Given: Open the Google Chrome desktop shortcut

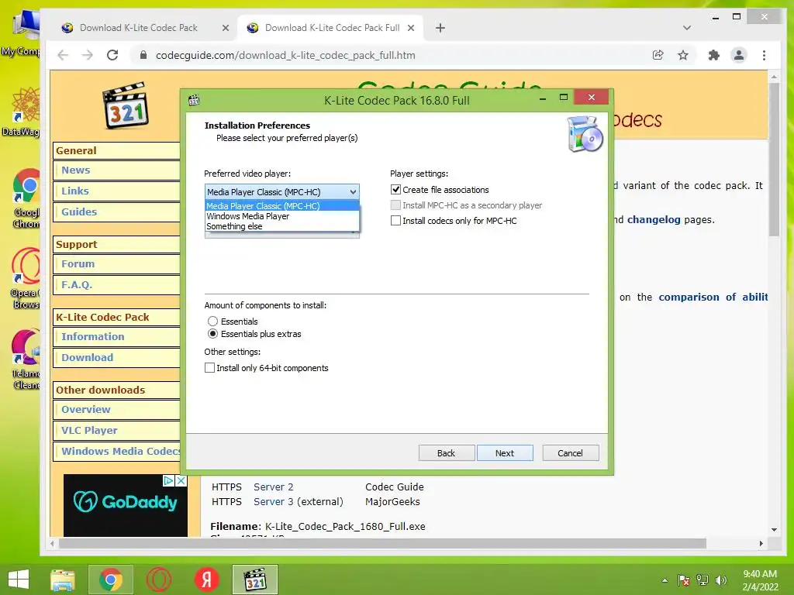Looking at the screenshot, I should [x=26, y=198].
